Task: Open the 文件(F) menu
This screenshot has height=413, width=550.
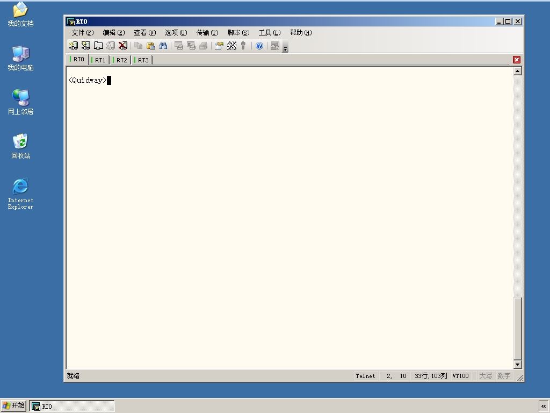Action: (82, 33)
